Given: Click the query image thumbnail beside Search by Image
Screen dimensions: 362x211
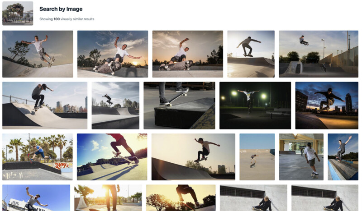Looking at the screenshot, I should [x=18, y=14].
